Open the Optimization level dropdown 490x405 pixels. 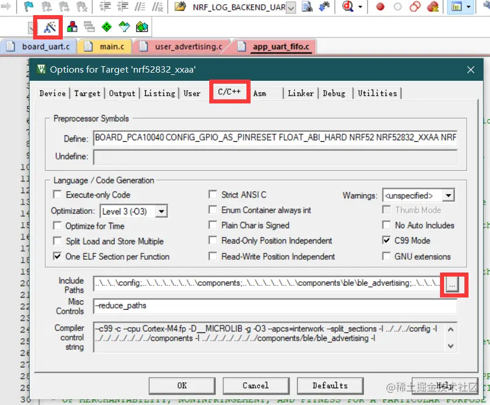tap(161, 212)
